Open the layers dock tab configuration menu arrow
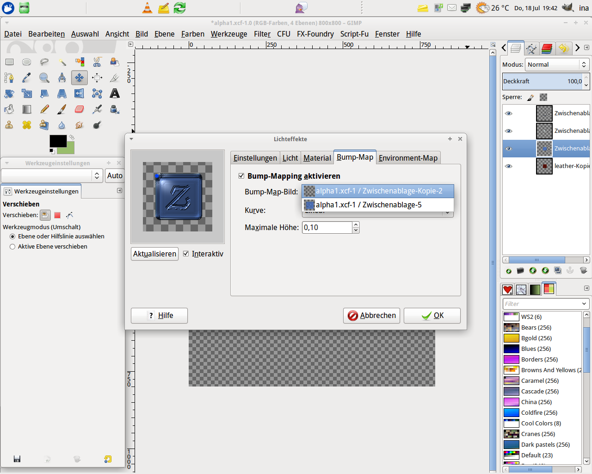The image size is (592, 474). [586, 48]
